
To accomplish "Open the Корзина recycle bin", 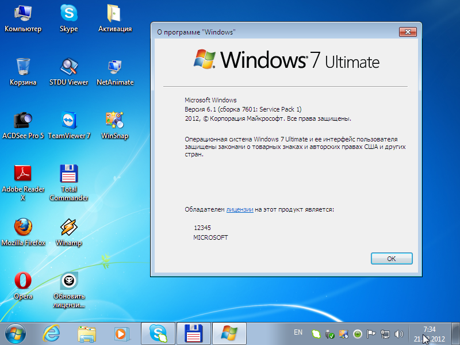I will coord(23,71).
